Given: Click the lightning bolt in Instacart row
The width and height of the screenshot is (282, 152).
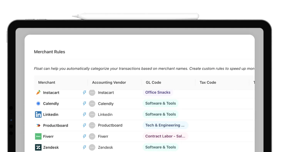Looking at the screenshot, I should click(x=84, y=92).
